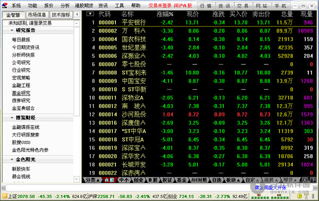Switch to the 技术指标 tab
Viewport: 319px width, 201px height.
(x=61, y=15)
